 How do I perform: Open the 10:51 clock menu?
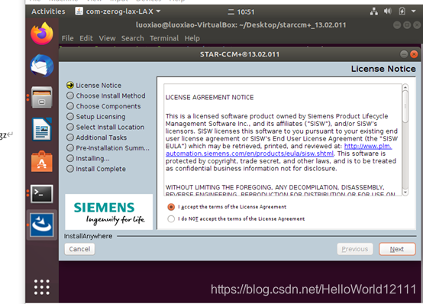(x=241, y=12)
